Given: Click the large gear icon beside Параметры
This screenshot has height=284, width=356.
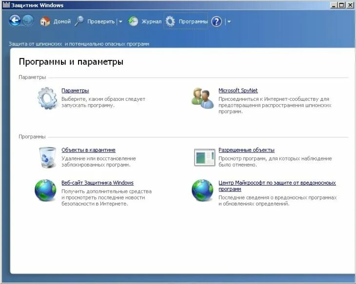Looking at the screenshot, I should (47, 98).
